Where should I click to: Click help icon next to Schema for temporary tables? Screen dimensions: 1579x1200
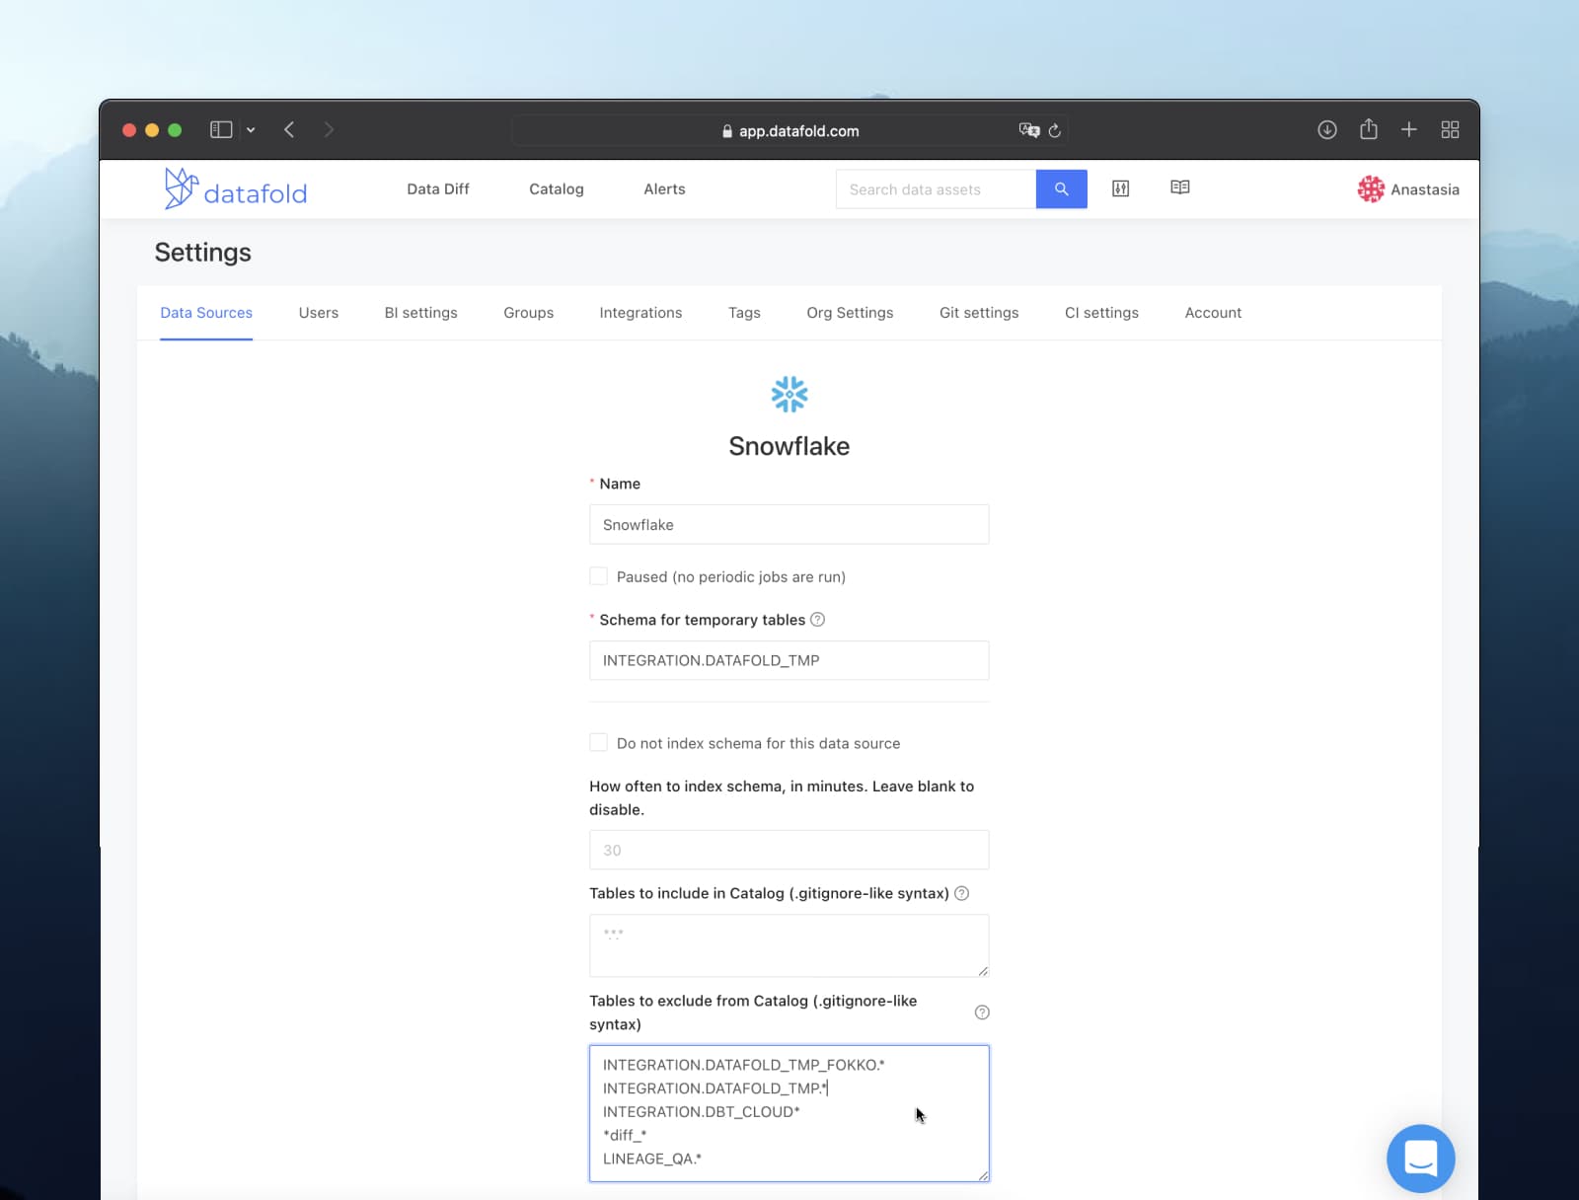point(817,620)
